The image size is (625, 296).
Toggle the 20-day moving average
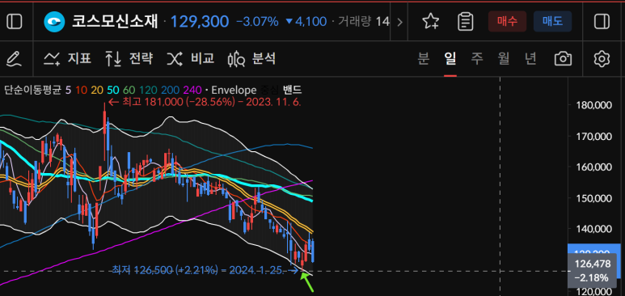point(97,90)
